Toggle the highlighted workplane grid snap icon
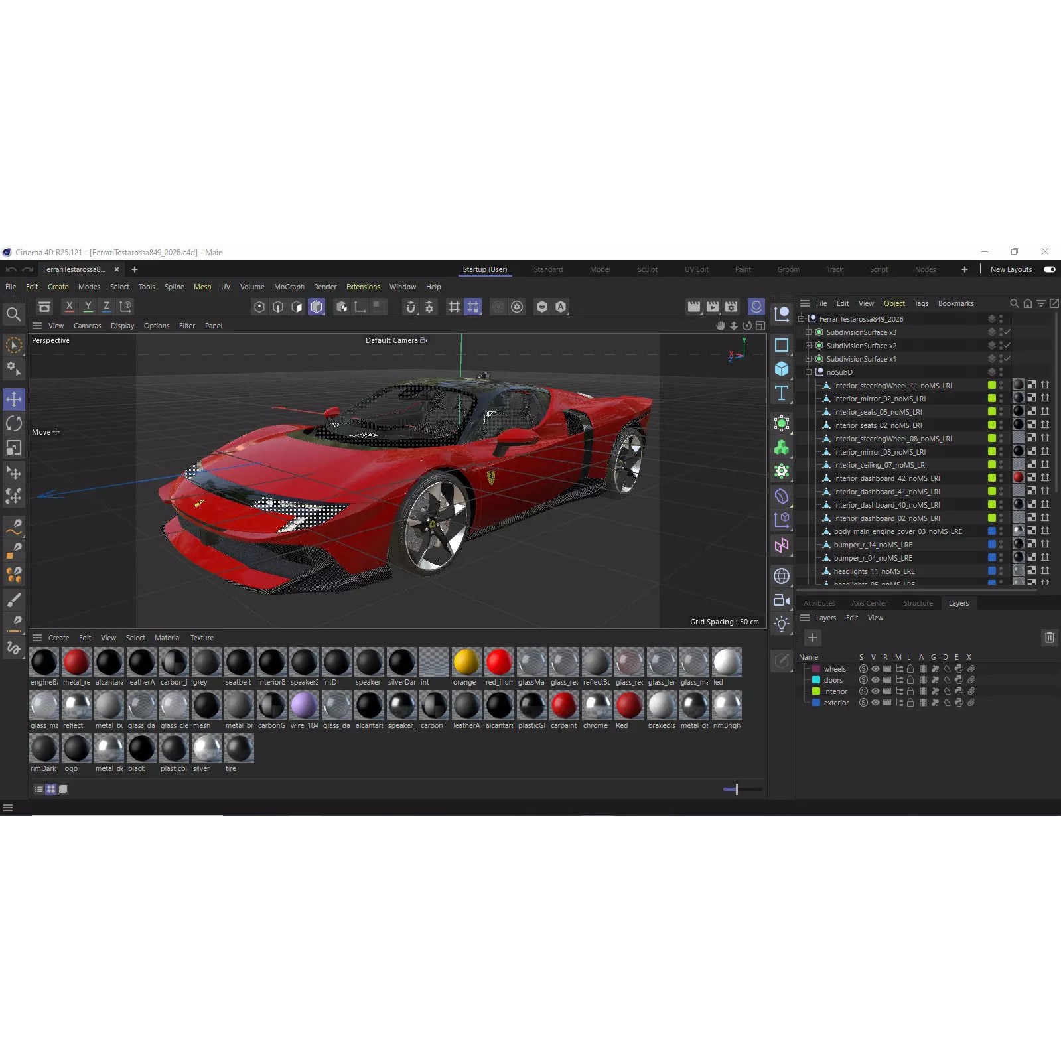Viewport: 1061px width, 1061px height. 473,307
